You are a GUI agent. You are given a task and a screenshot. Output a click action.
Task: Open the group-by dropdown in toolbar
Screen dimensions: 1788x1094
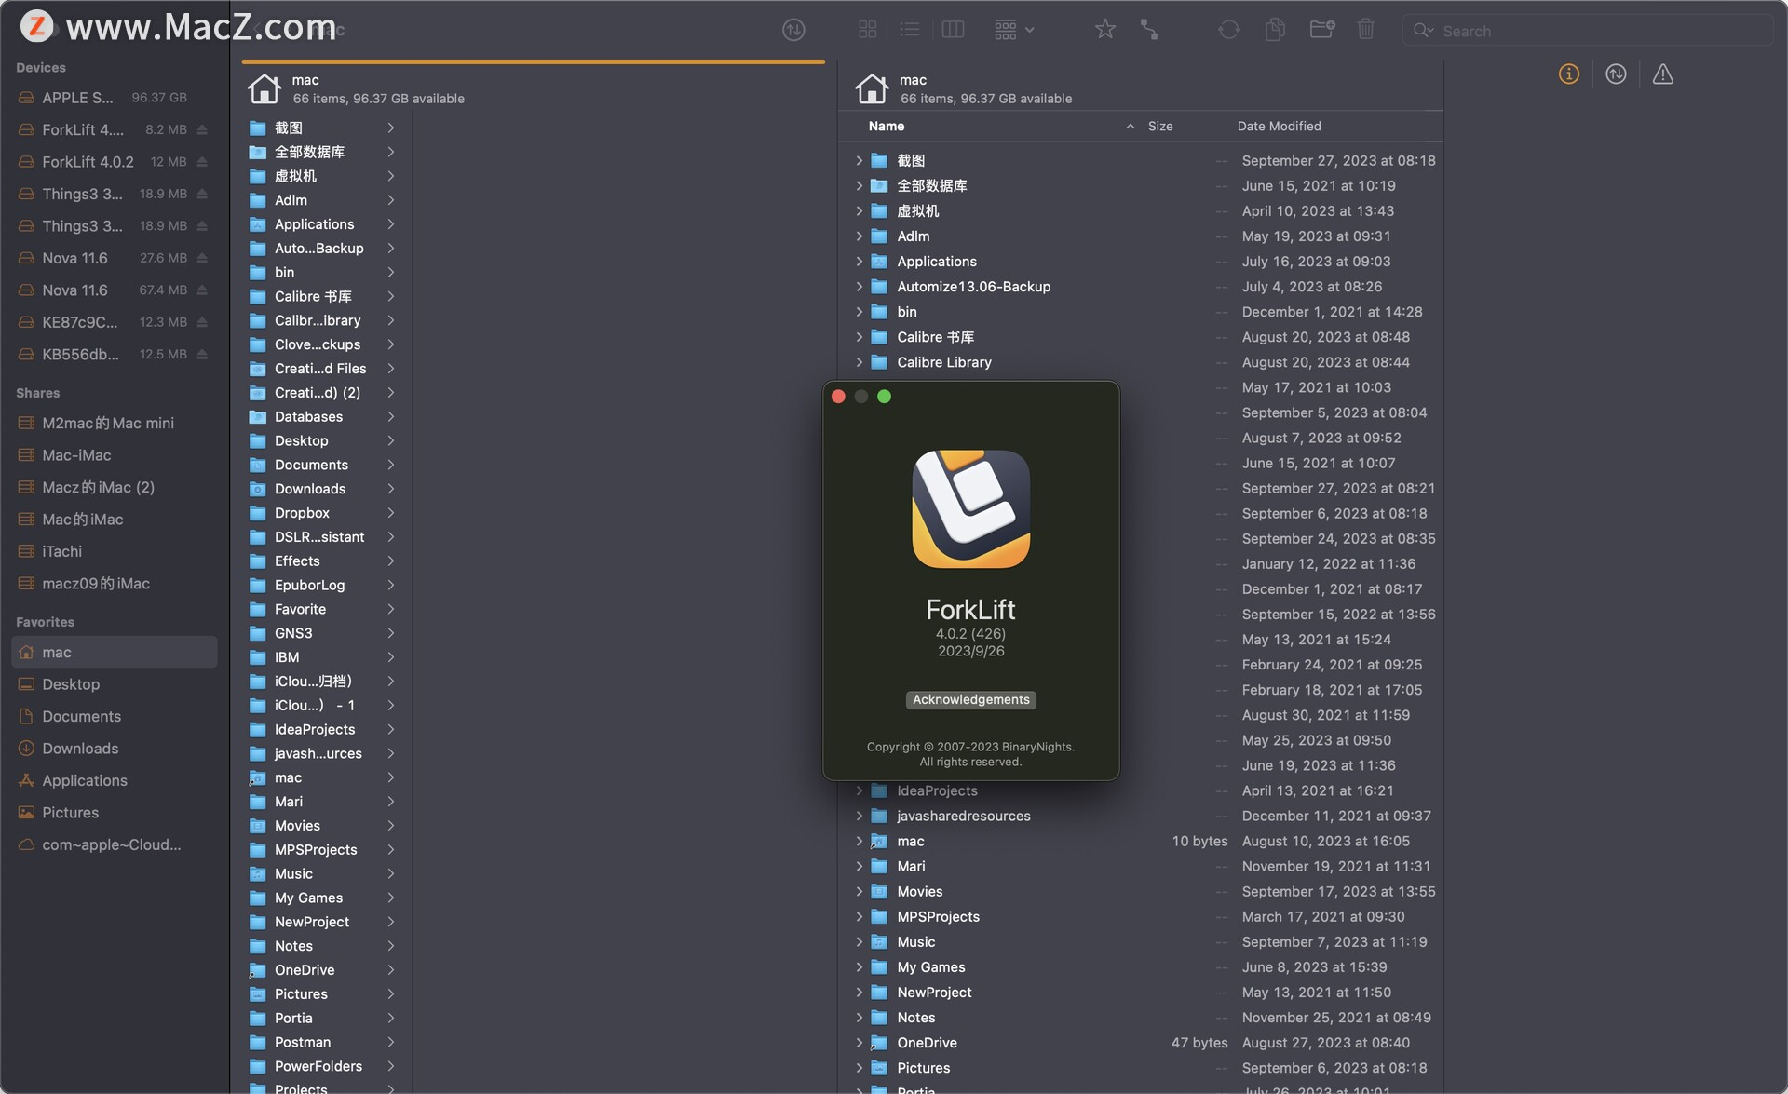[1014, 30]
